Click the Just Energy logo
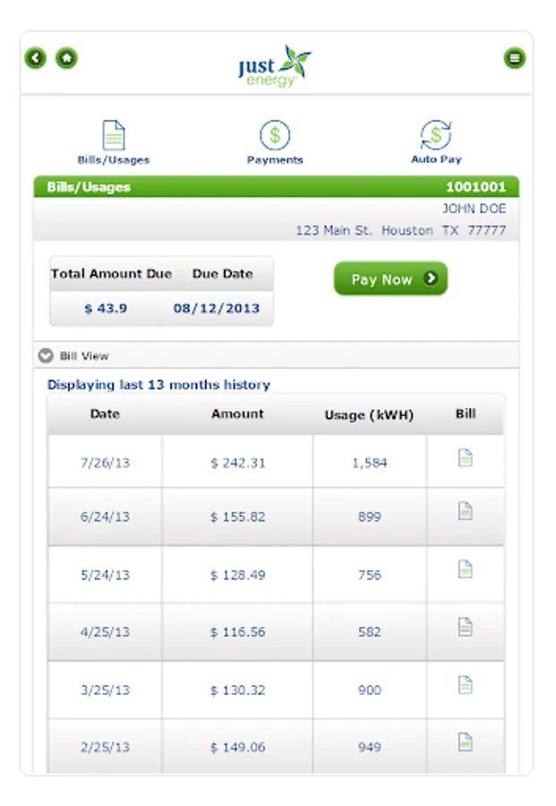The height and width of the screenshot is (806, 556). [x=275, y=65]
